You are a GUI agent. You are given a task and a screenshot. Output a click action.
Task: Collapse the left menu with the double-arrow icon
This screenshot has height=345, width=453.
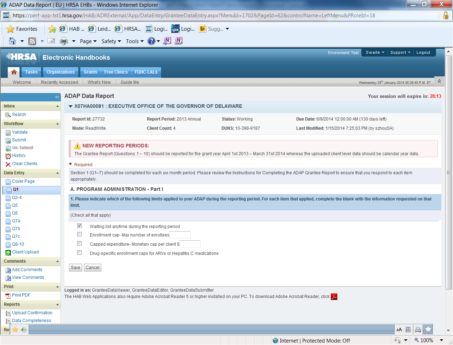coord(57,97)
